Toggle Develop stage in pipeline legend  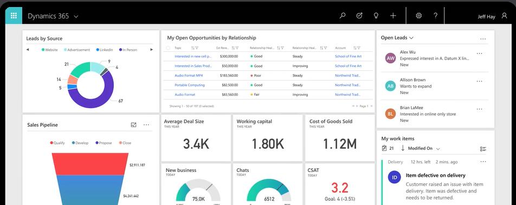click(80, 143)
